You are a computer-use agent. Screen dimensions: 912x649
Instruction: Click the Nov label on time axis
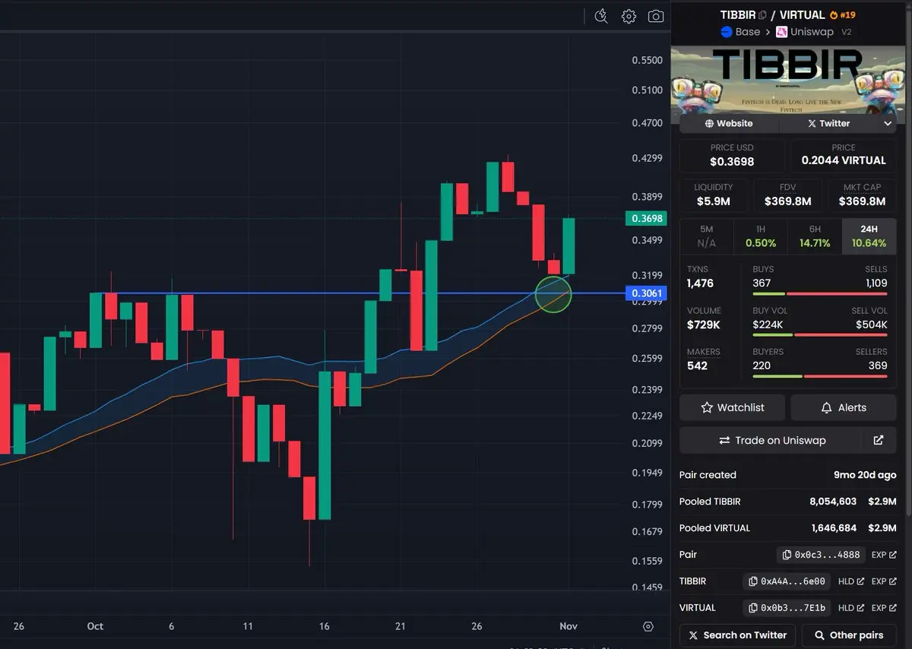tap(568, 626)
